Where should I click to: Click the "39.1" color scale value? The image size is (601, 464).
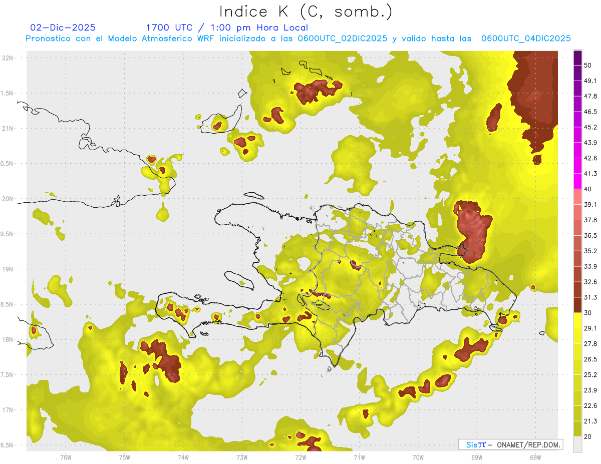(590, 205)
